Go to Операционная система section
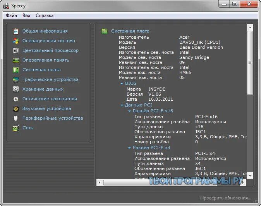This screenshot has height=206, width=261. [x=49, y=41]
